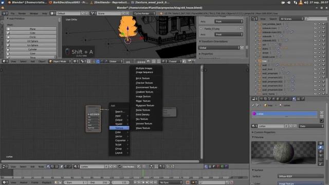Open the File menu in Blender's top bar

click(12, 13)
